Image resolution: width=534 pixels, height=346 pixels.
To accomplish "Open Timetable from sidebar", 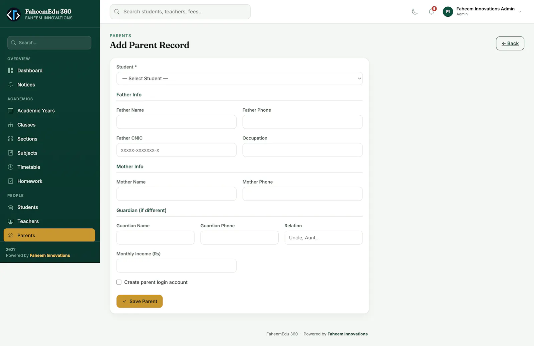I will pos(49,167).
